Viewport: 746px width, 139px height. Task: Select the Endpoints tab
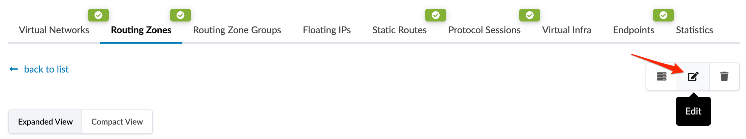click(x=633, y=30)
